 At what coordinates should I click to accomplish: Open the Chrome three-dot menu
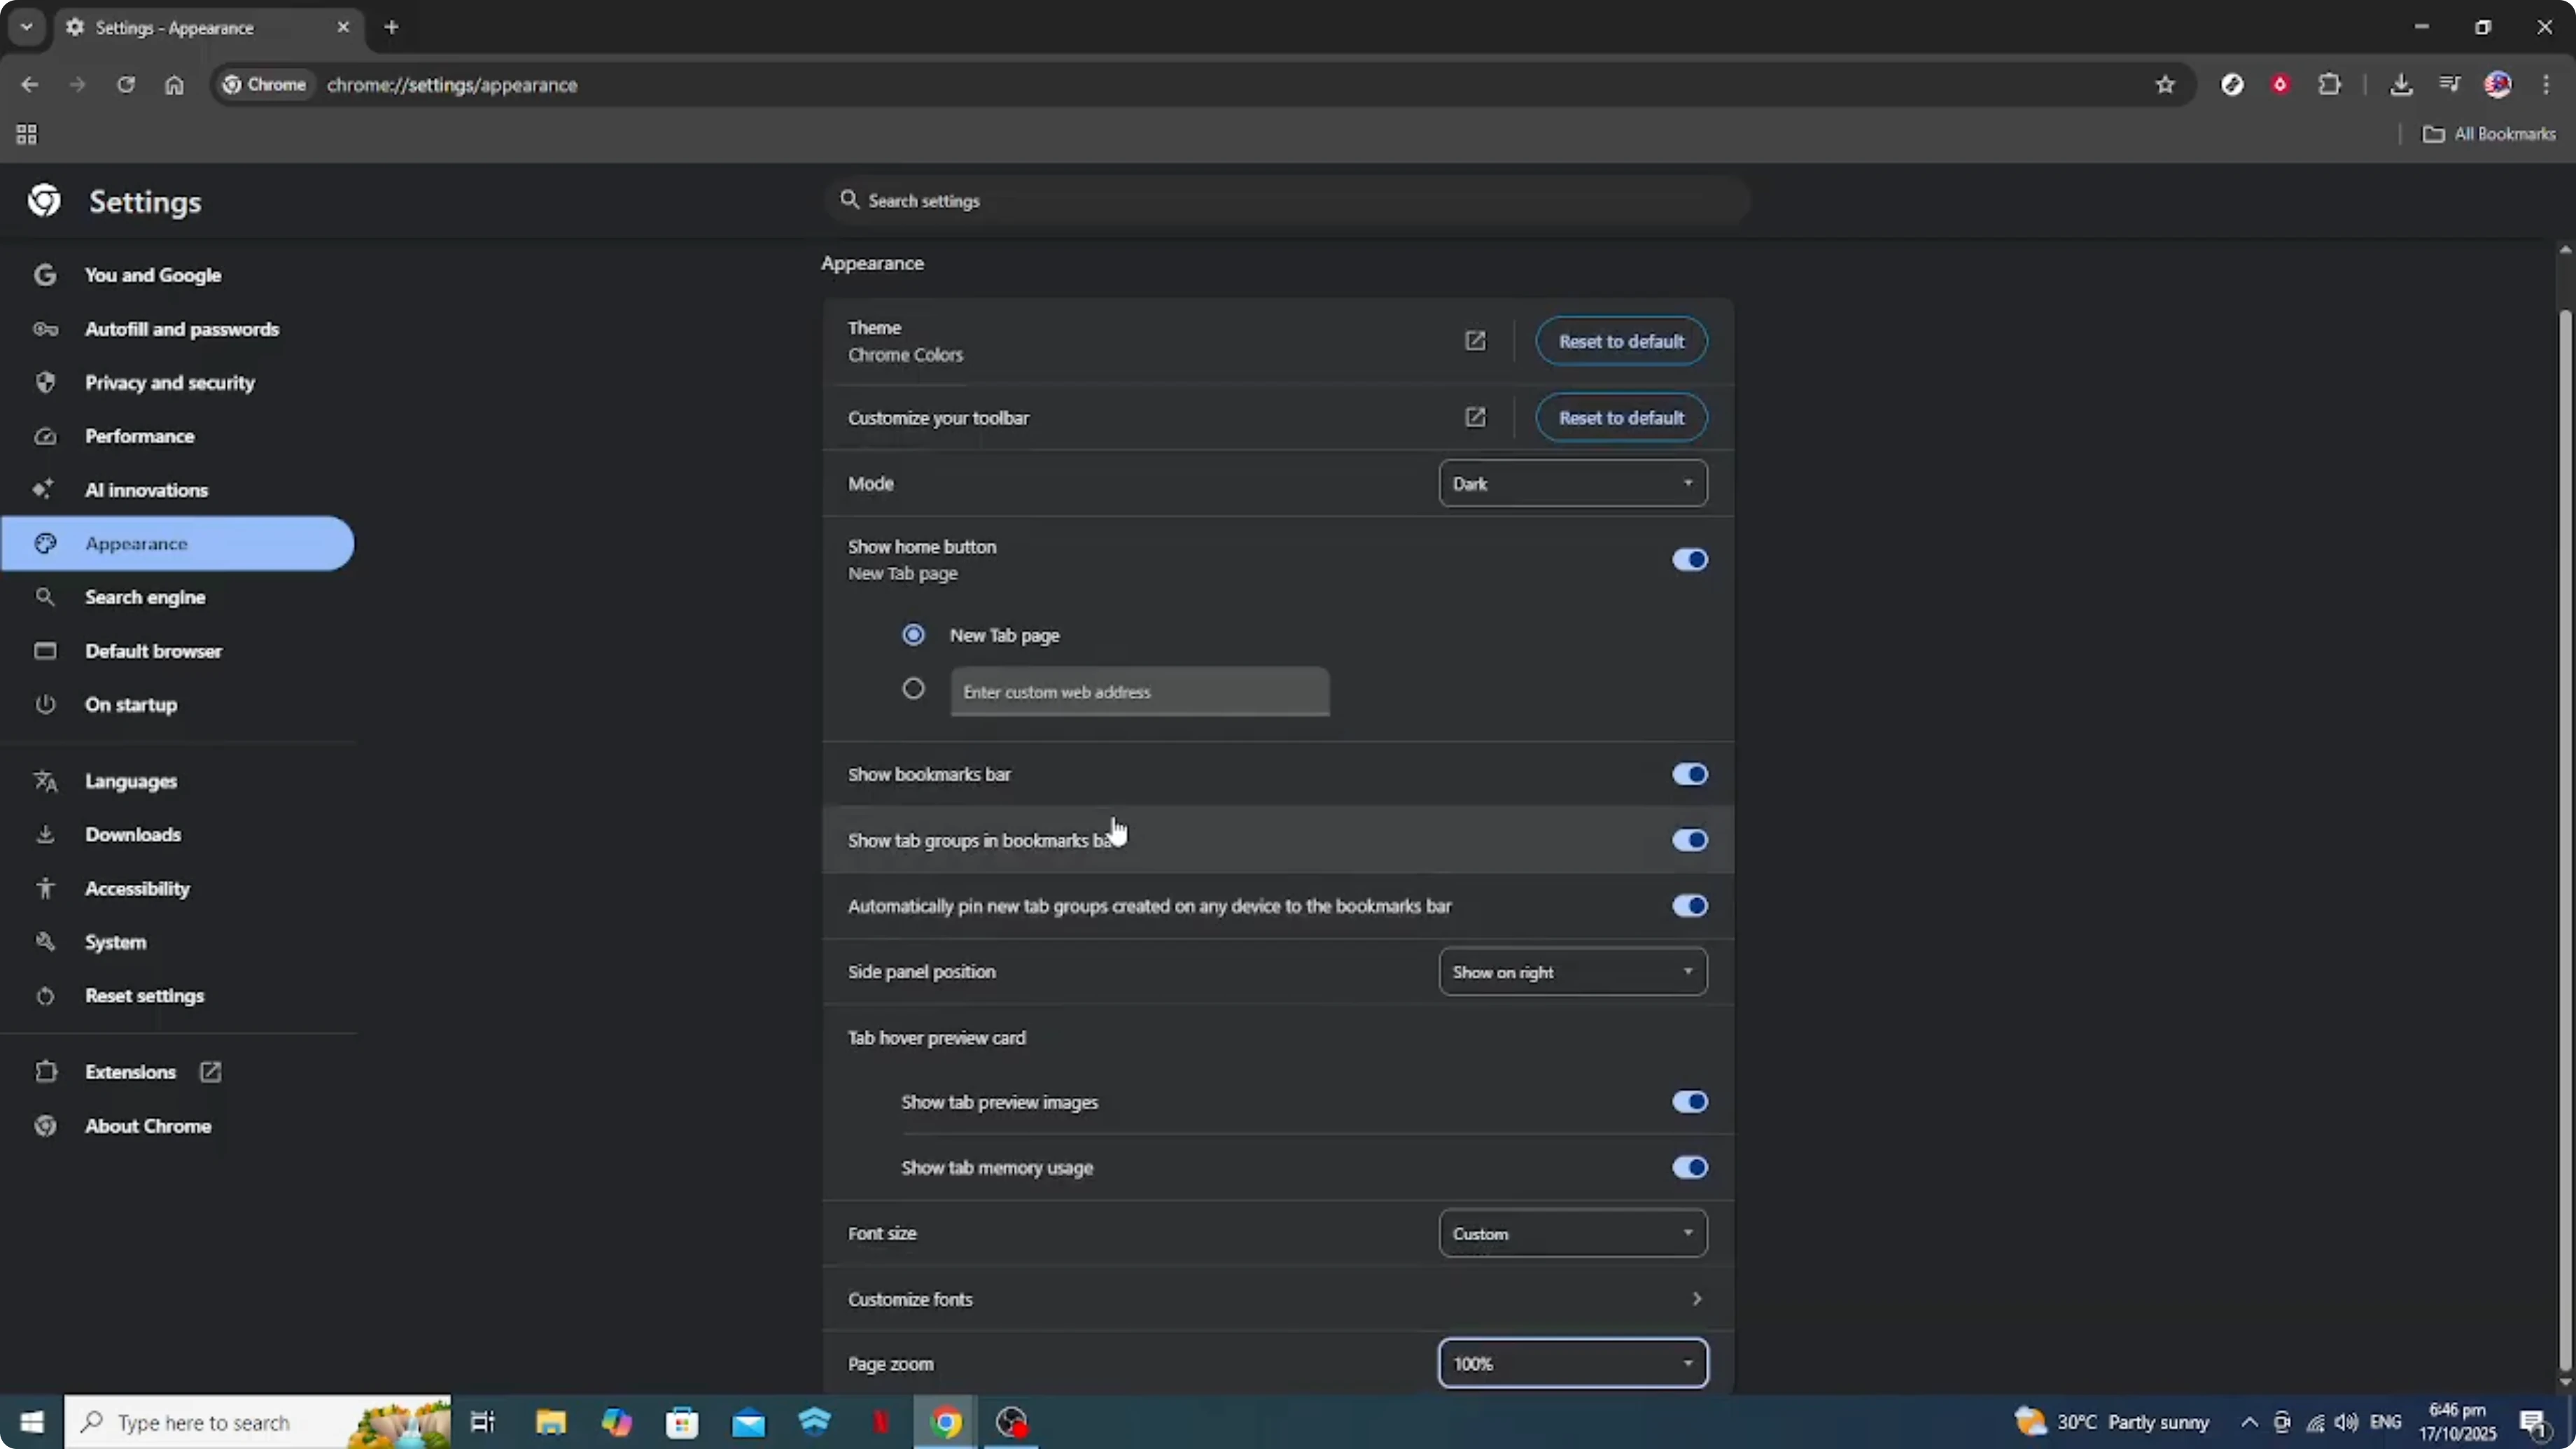[x=2545, y=85]
